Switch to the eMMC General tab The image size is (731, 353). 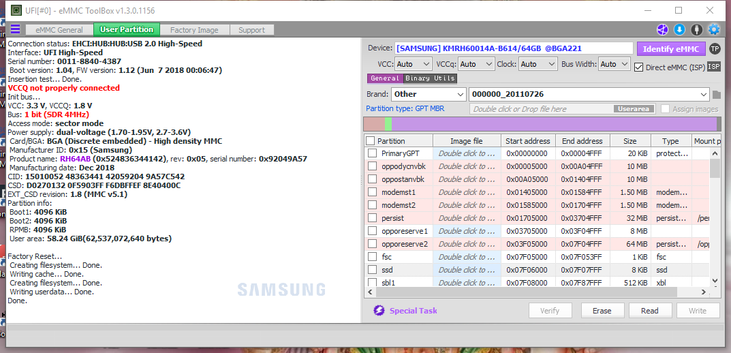(x=59, y=30)
